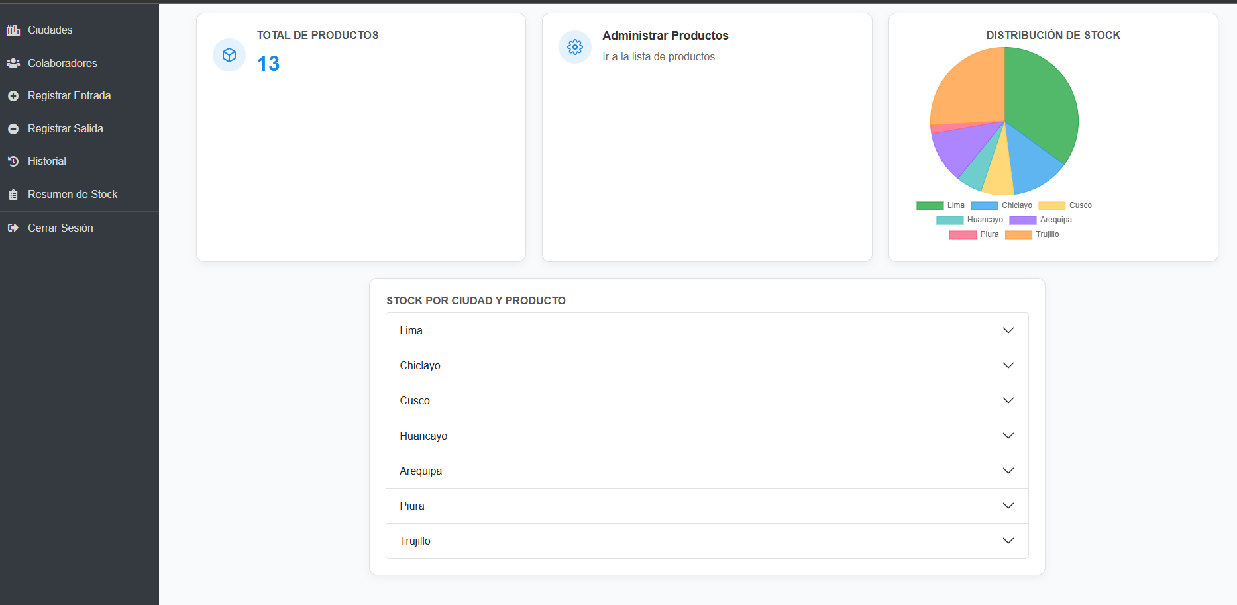Click the cube icon in Total de Productos

[229, 55]
